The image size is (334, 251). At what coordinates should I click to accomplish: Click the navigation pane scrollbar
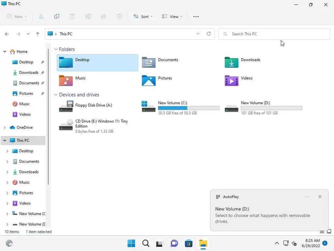48,116
